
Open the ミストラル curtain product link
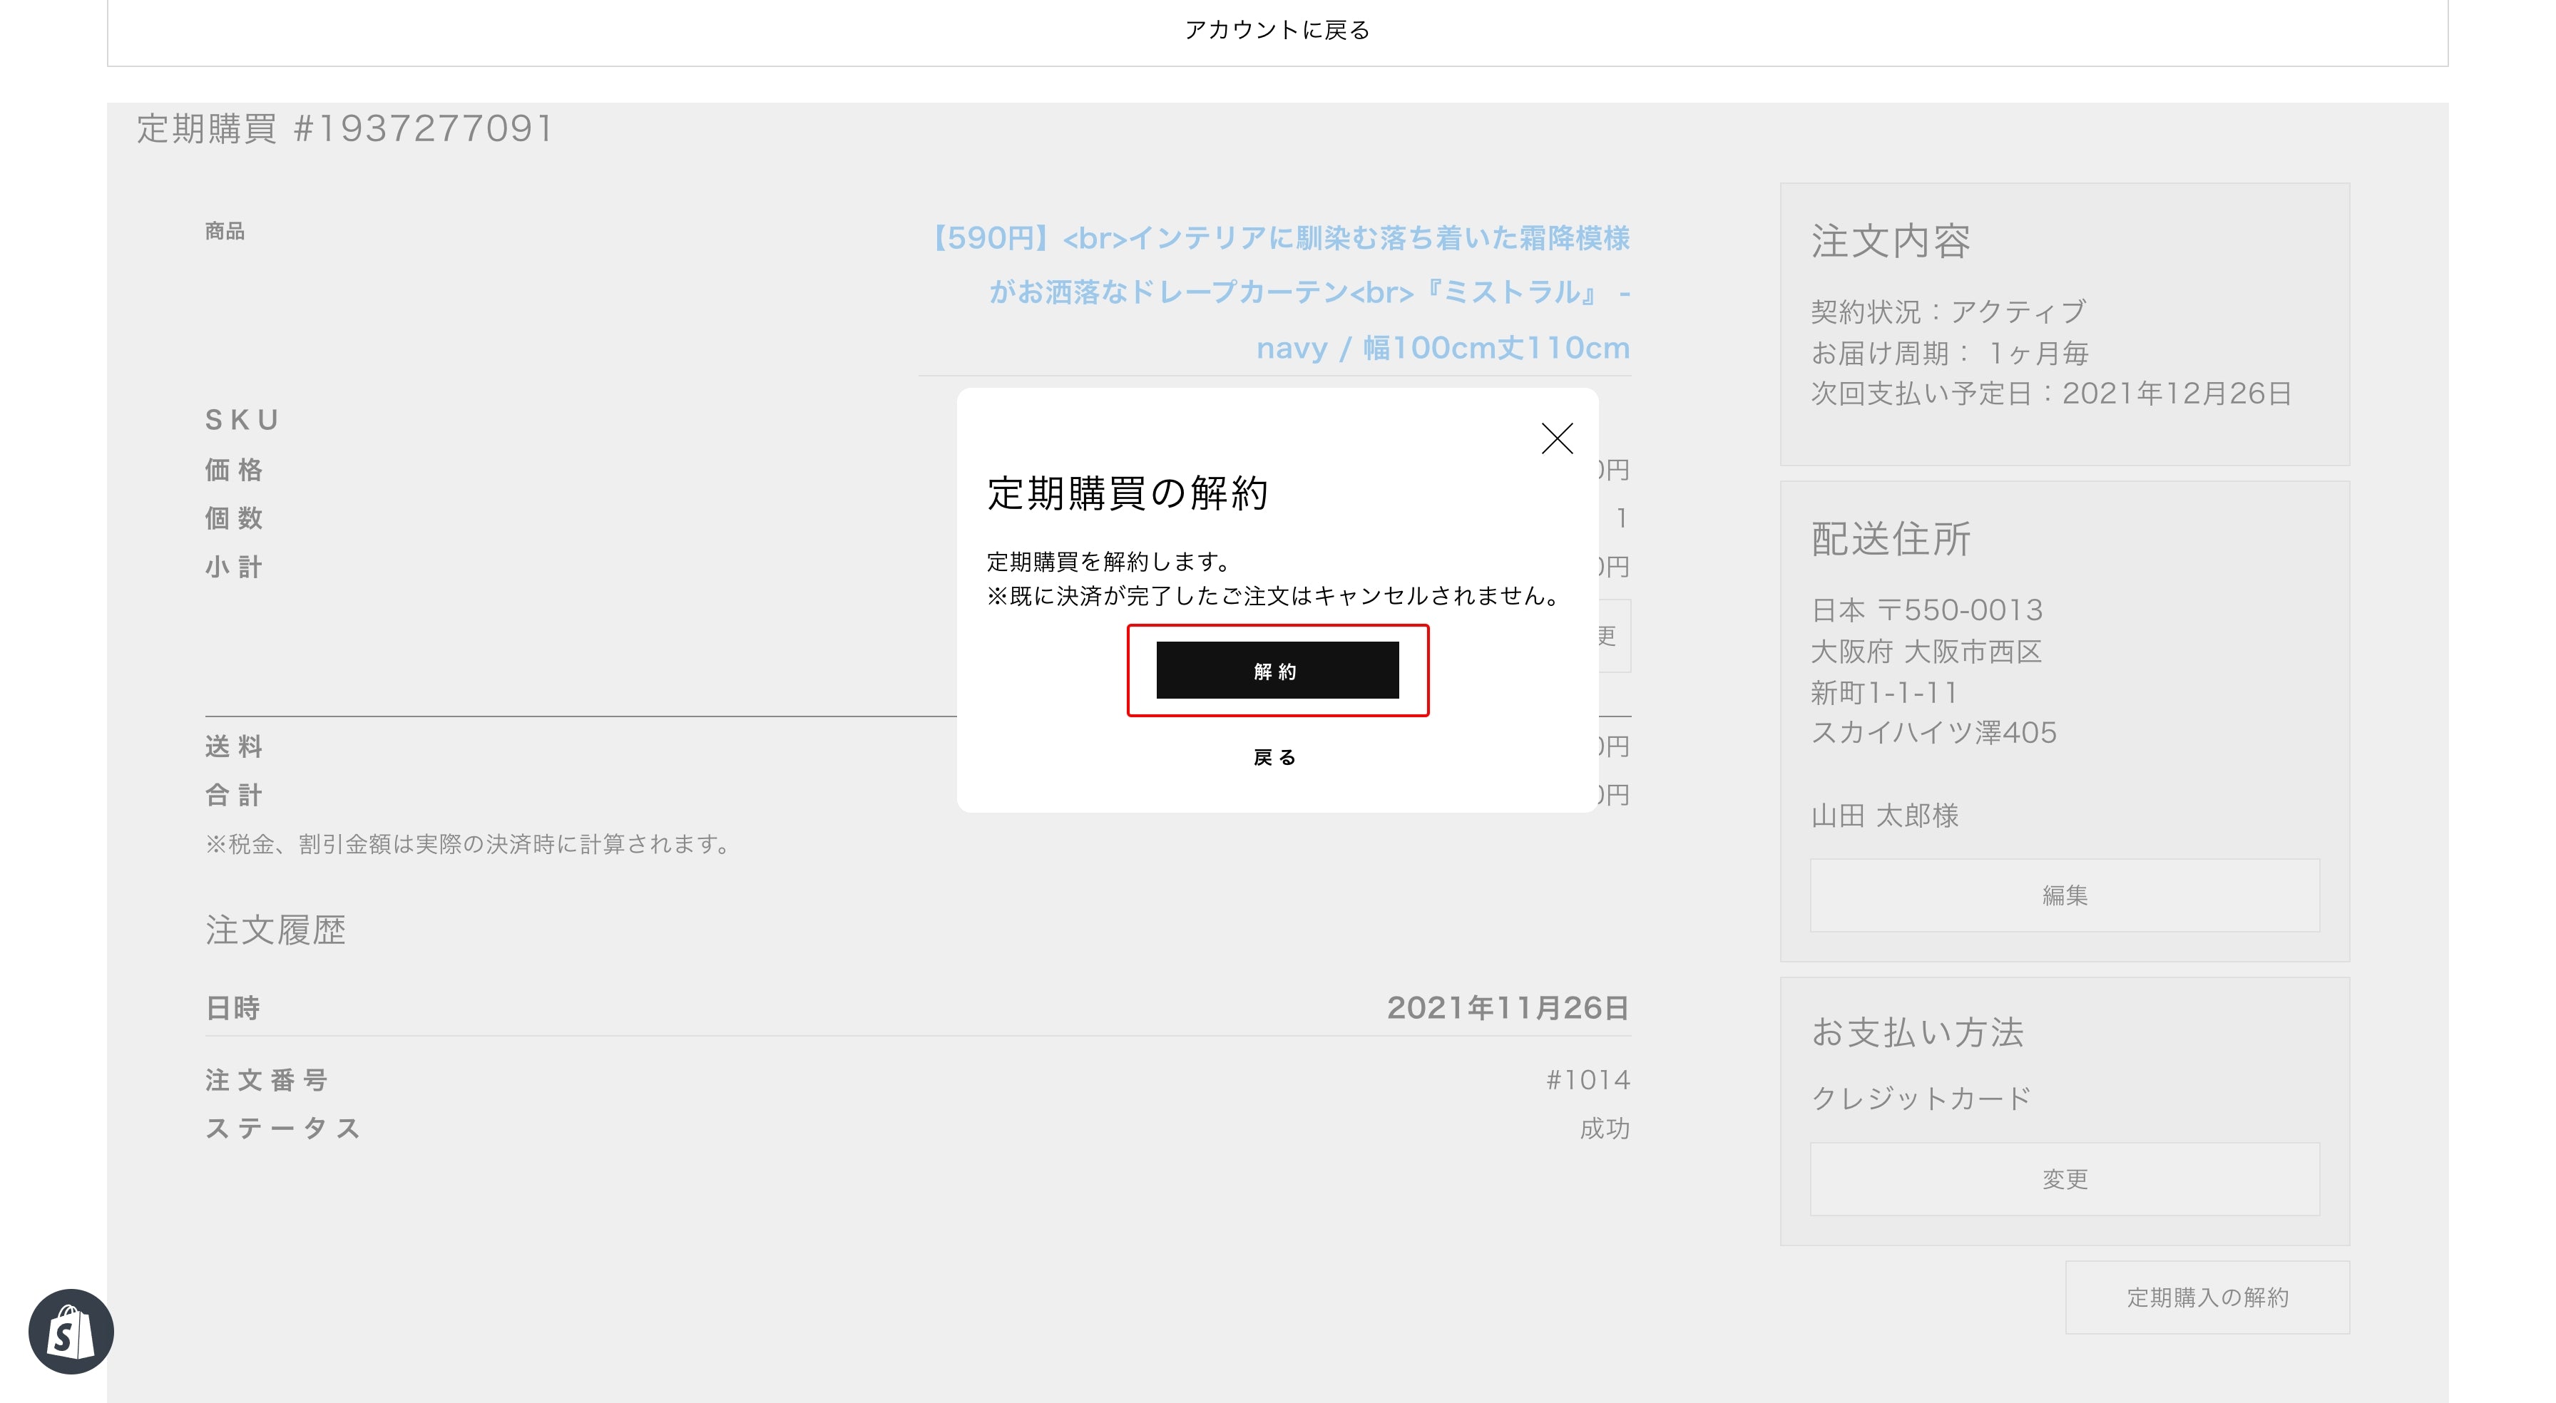click(1281, 293)
